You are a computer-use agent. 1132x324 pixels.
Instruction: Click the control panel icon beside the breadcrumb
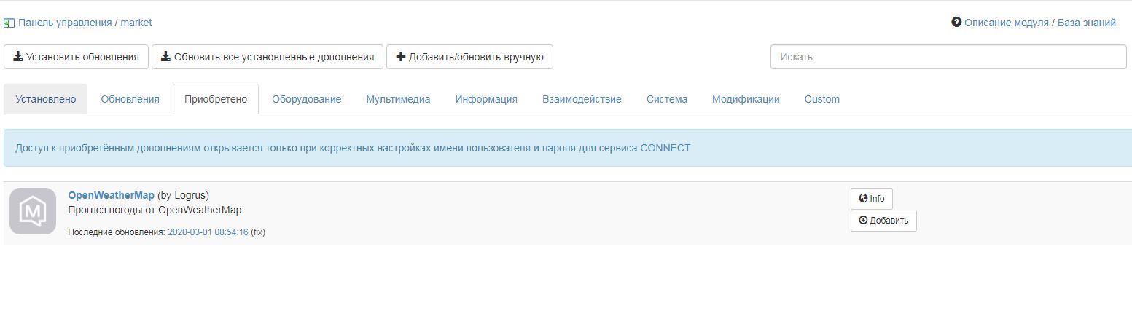coord(9,23)
